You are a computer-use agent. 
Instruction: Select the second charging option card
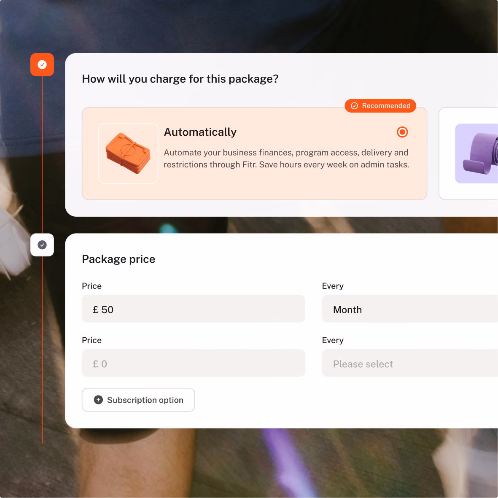468,153
